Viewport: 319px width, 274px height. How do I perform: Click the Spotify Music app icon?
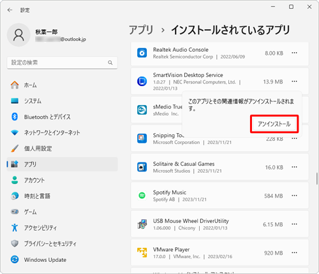(142, 196)
